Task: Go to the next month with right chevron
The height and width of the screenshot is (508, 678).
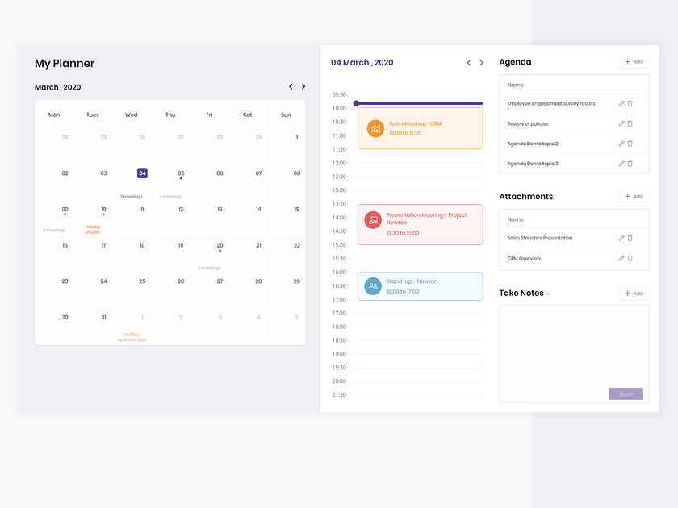Action: [303, 86]
